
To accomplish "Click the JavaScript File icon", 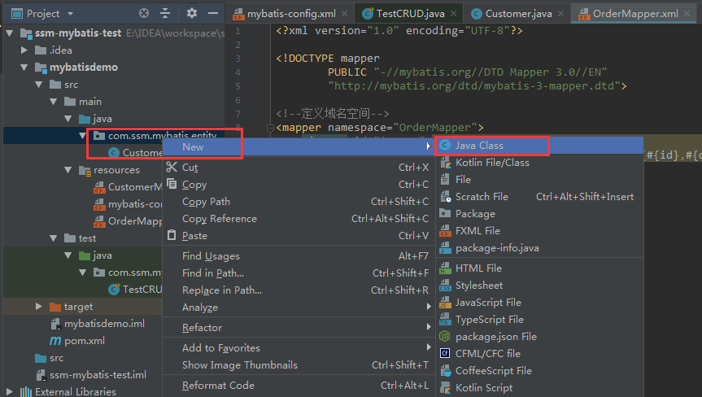I will 445,303.
